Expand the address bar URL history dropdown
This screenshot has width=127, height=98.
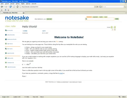tap(95, 7)
